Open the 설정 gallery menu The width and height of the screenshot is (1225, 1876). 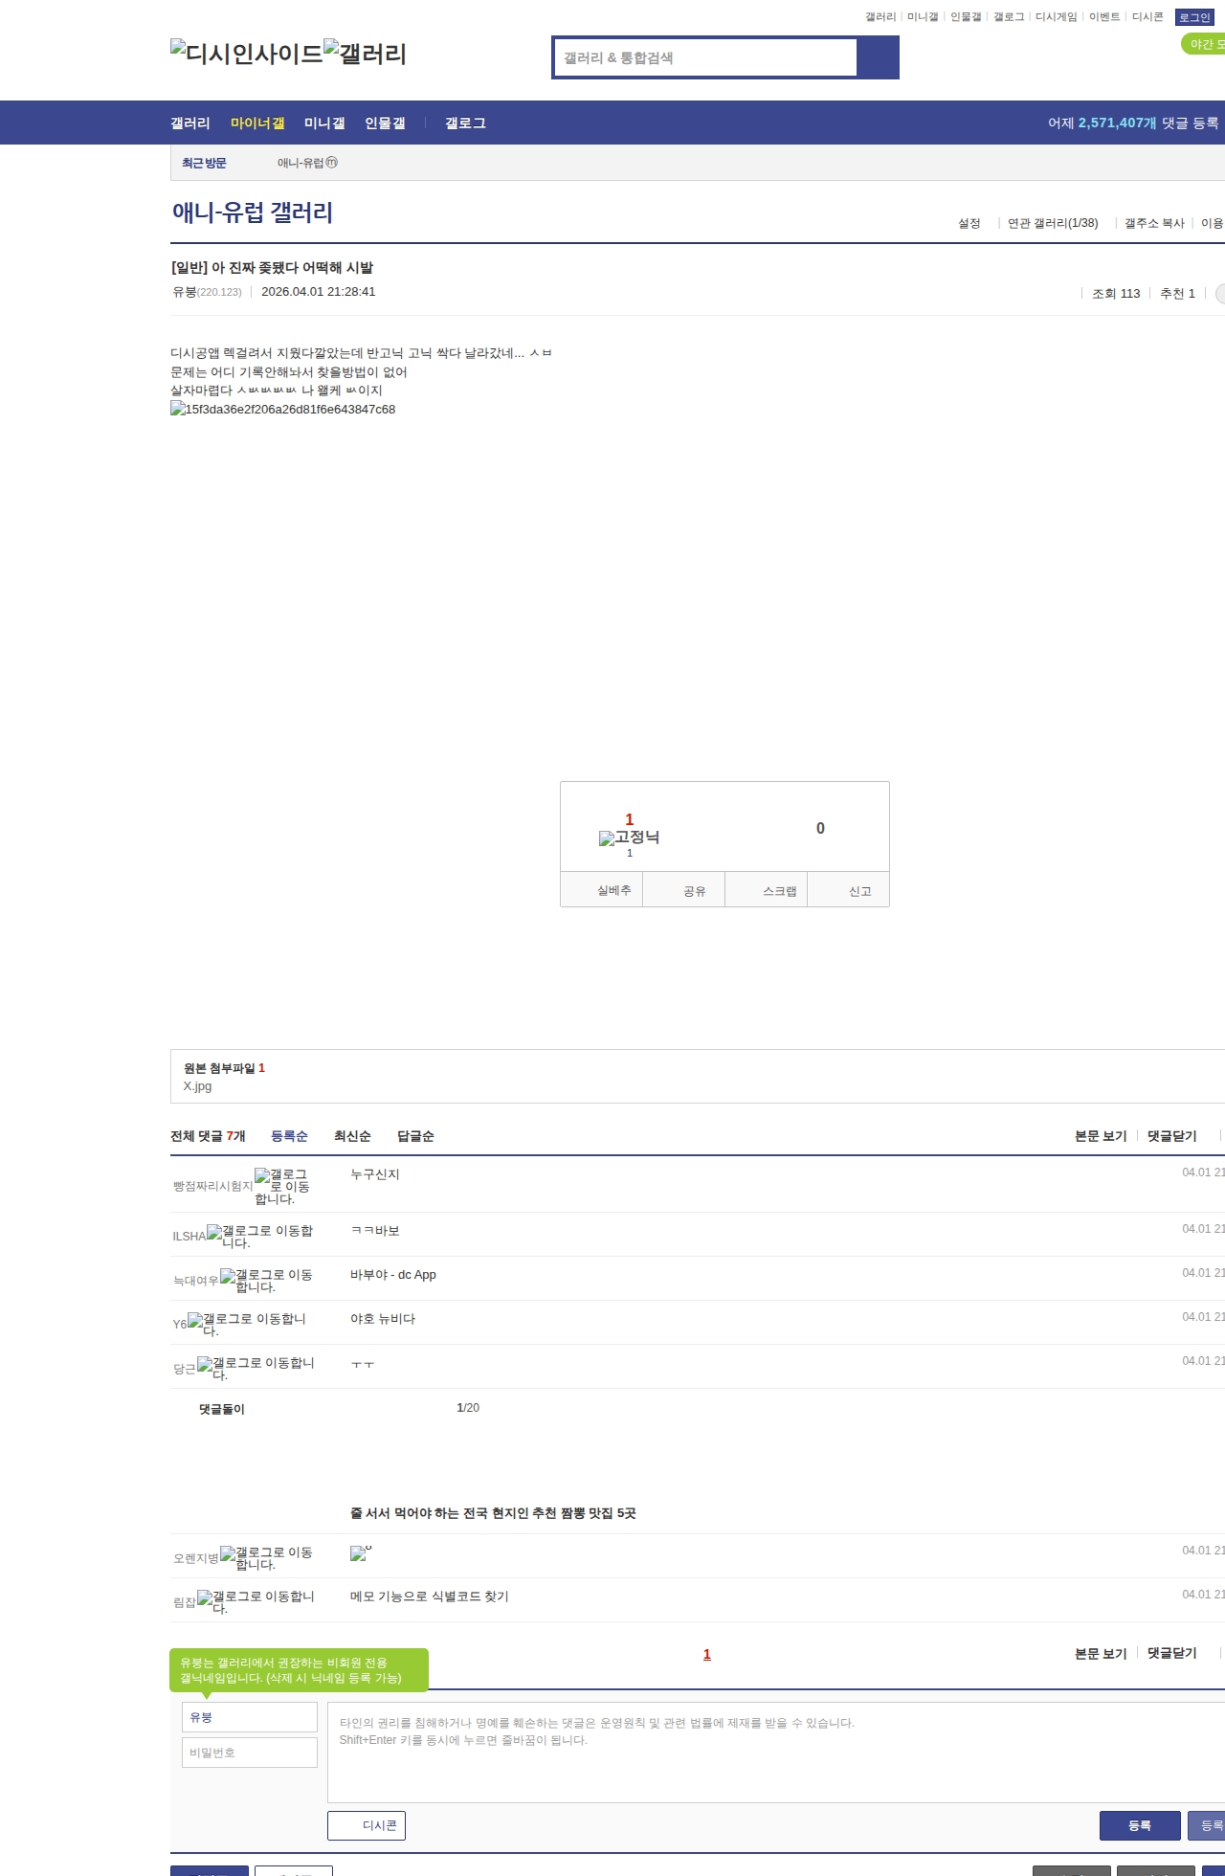pos(969,223)
